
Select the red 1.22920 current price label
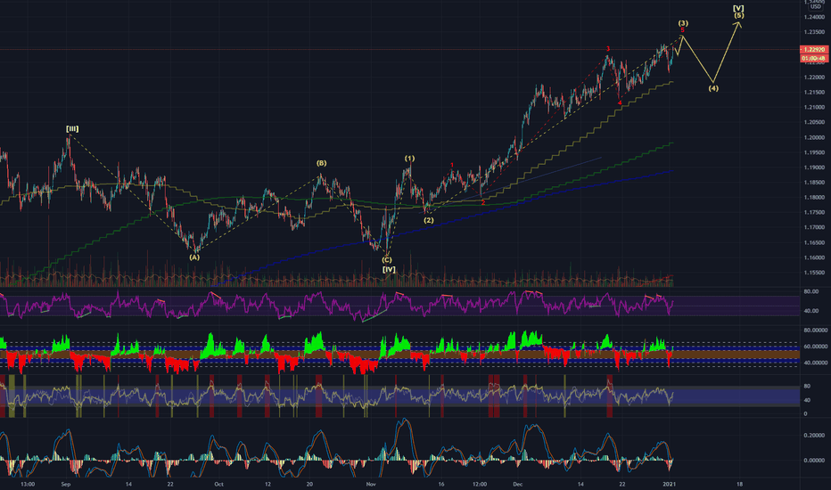point(814,49)
